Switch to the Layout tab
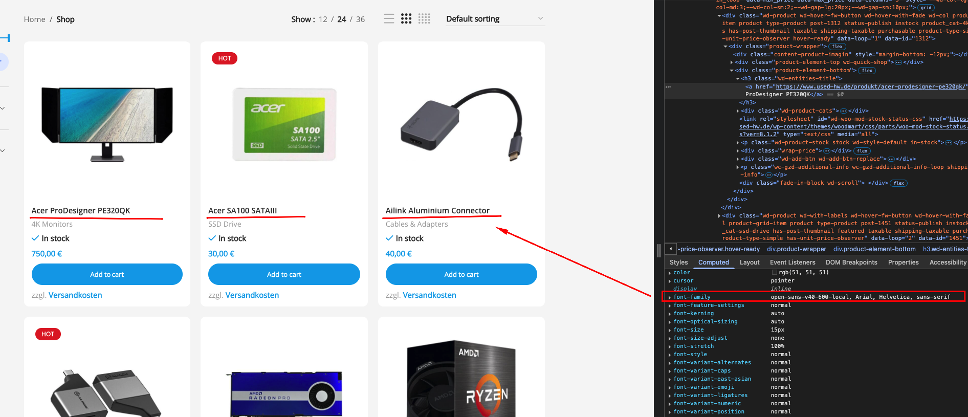The width and height of the screenshot is (968, 417). tap(750, 262)
